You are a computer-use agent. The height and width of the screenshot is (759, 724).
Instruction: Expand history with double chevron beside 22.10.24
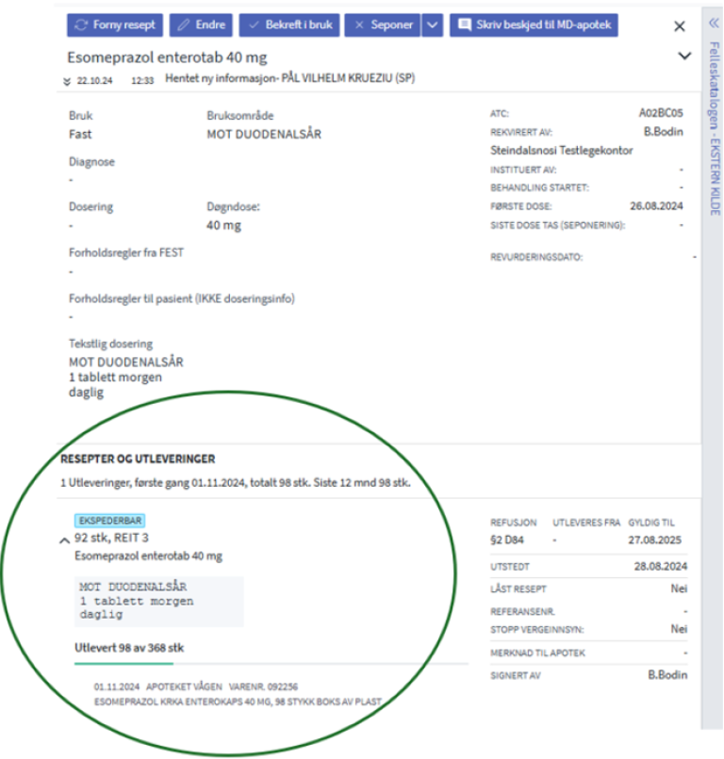pyautogui.click(x=67, y=81)
